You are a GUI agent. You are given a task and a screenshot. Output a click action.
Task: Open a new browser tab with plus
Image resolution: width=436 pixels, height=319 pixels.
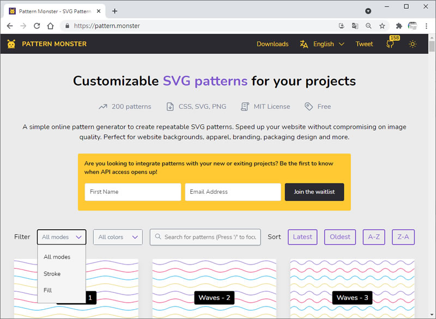114,11
